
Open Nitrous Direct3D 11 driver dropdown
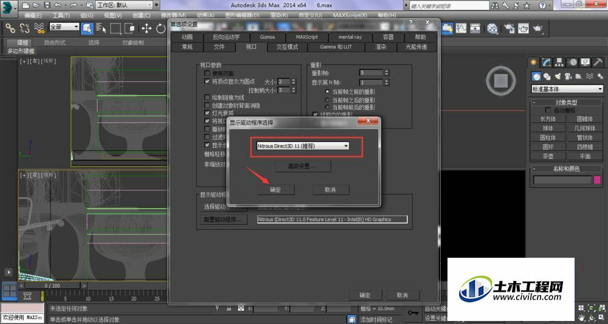point(303,146)
